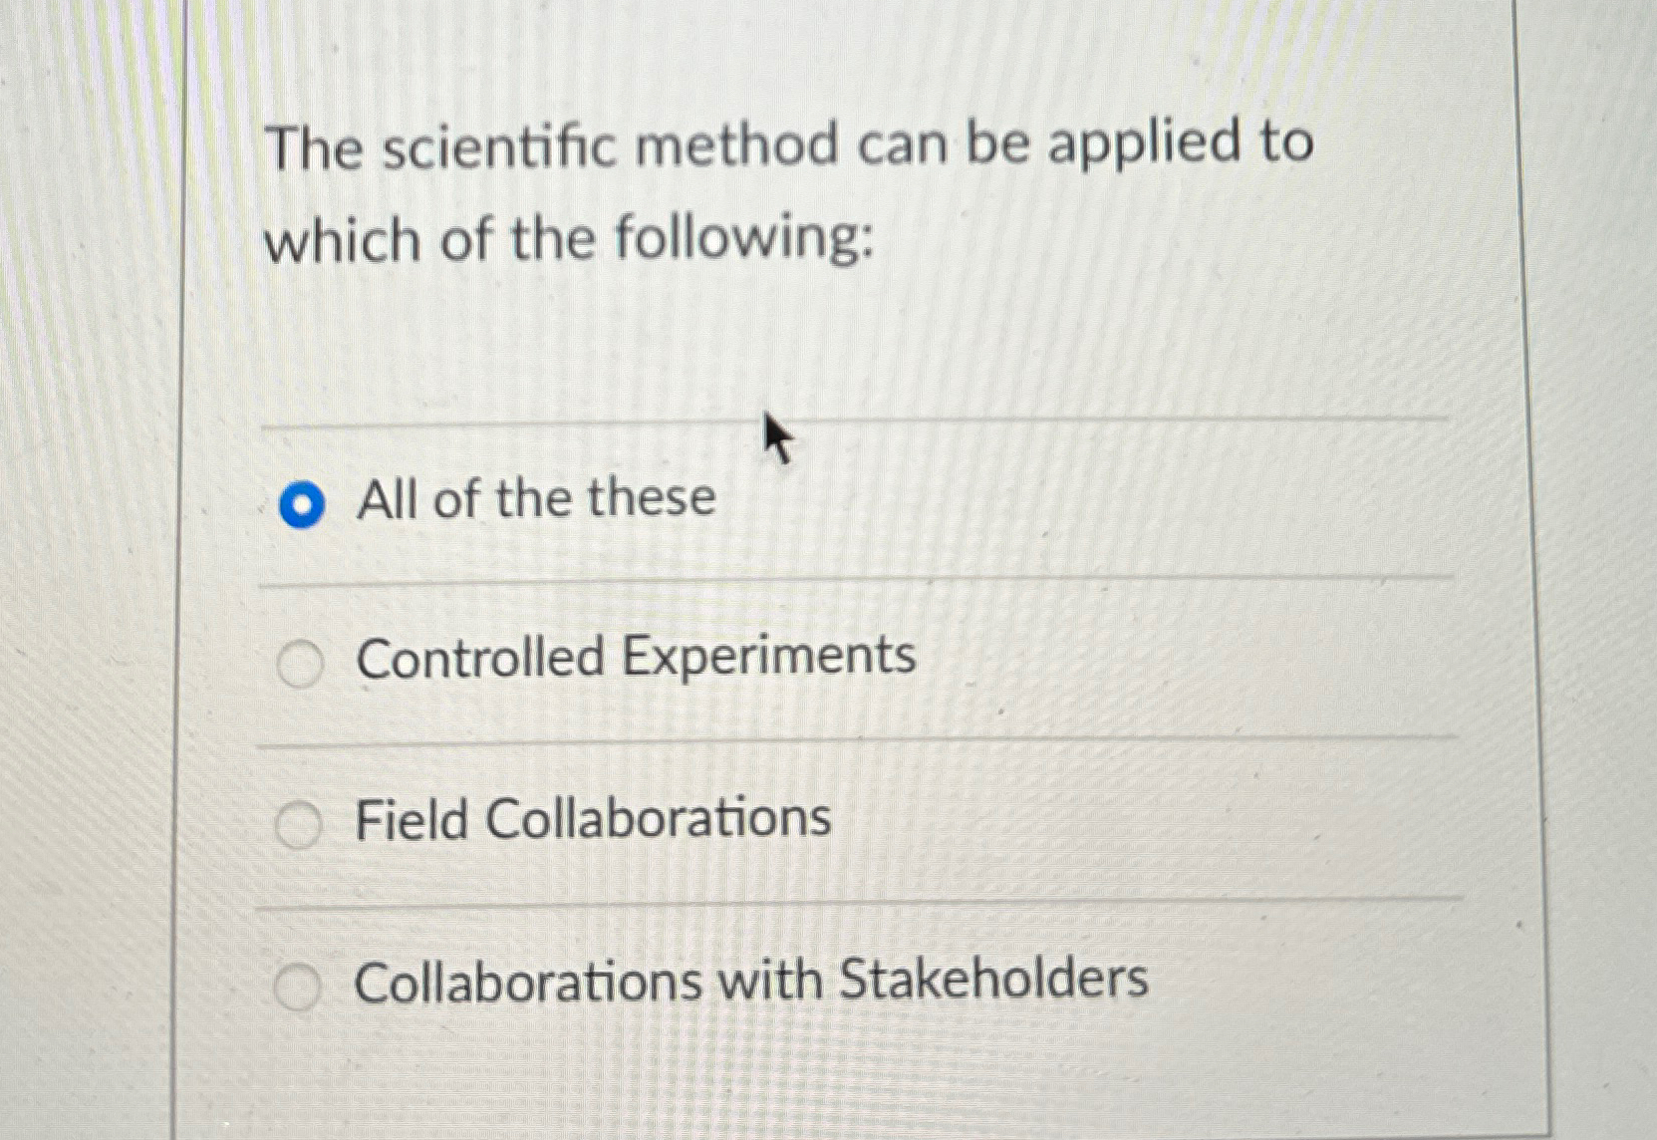The image size is (1657, 1140).
Task: Click the "All of the these" answer text
Action: tap(535, 498)
